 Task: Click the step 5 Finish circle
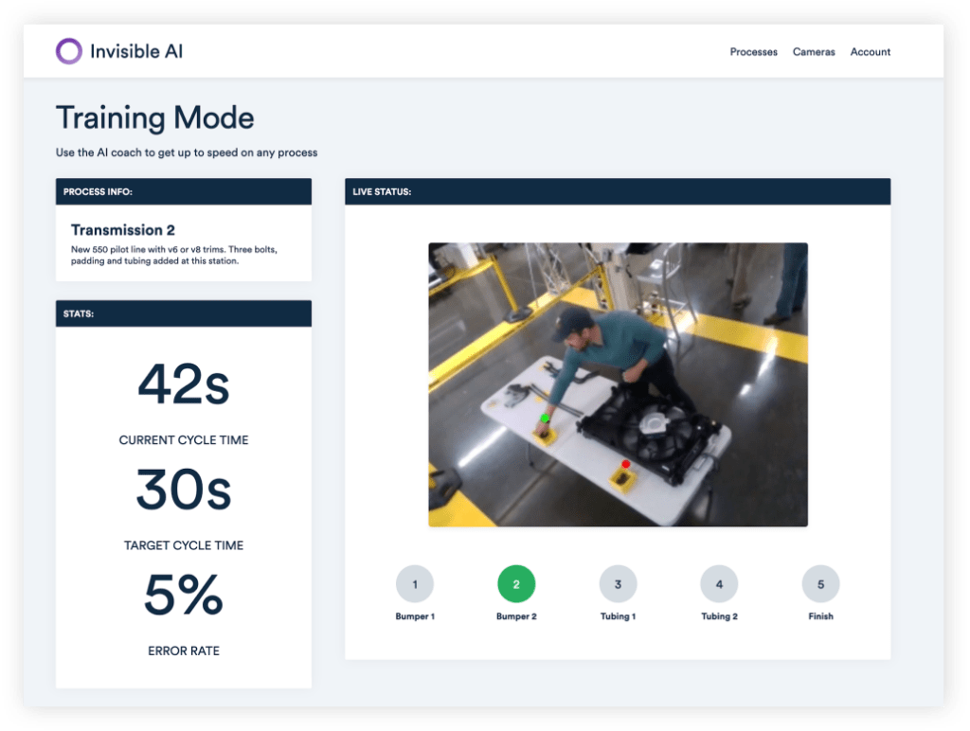coord(820,584)
